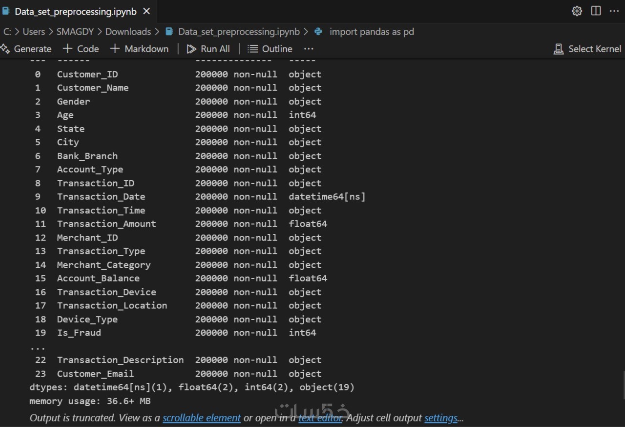
Task: Open cell output 'settings' link
Action: click(441, 418)
